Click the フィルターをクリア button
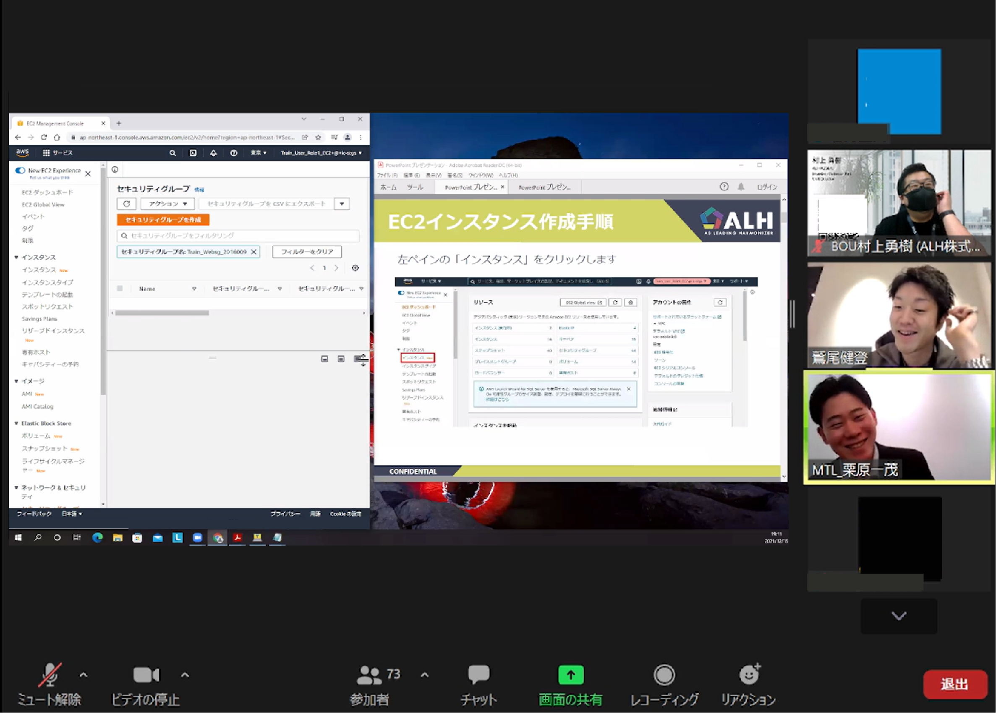The image size is (996, 713). [x=307, y=252]
